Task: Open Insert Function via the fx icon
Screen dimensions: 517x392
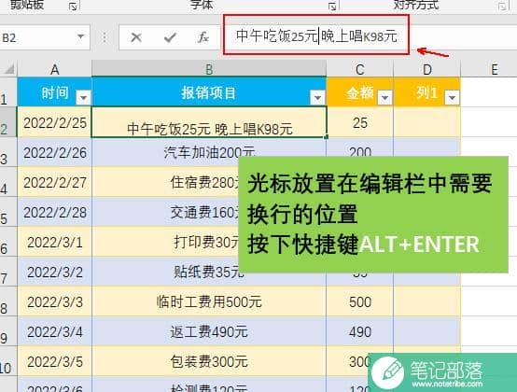Action: pos(203,37)
